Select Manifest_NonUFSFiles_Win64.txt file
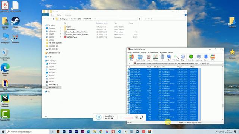Viewport: 239px width, 134px height. (x=77, y=35)
